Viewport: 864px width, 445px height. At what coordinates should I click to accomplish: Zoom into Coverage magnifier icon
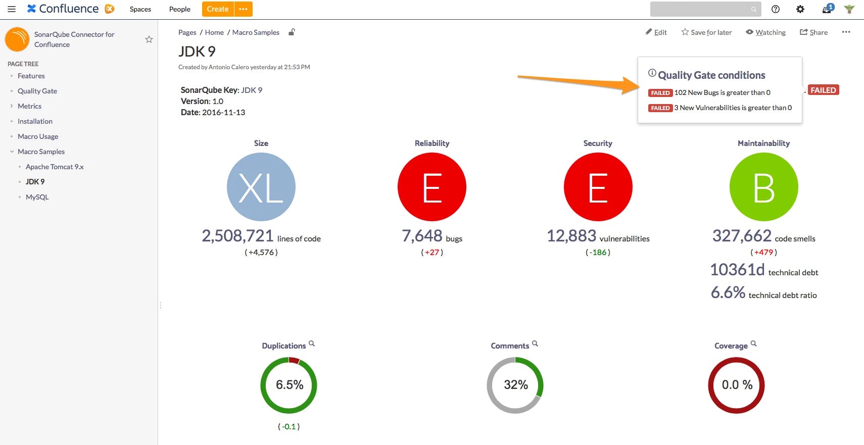point(753,343)
